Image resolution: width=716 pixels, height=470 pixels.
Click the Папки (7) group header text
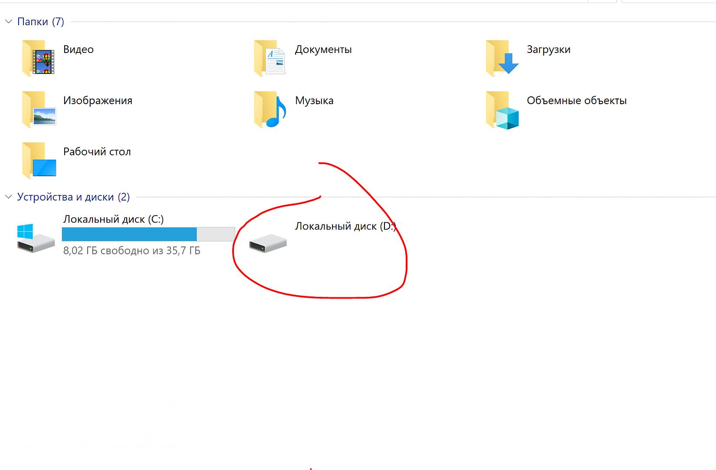point(40,22)
